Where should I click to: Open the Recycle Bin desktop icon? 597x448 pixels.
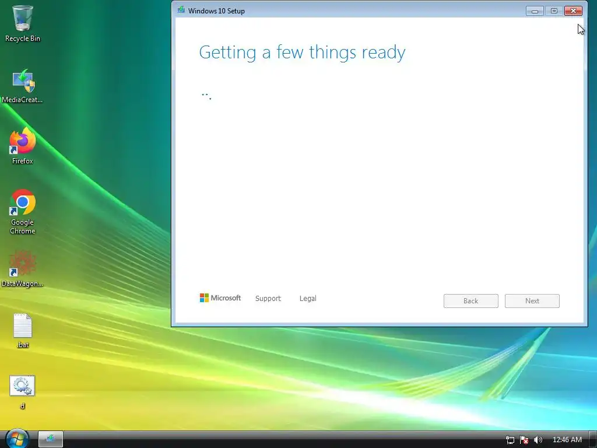point(23,23)
